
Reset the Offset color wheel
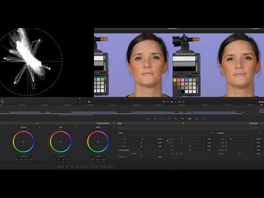[x=114, y=127]
